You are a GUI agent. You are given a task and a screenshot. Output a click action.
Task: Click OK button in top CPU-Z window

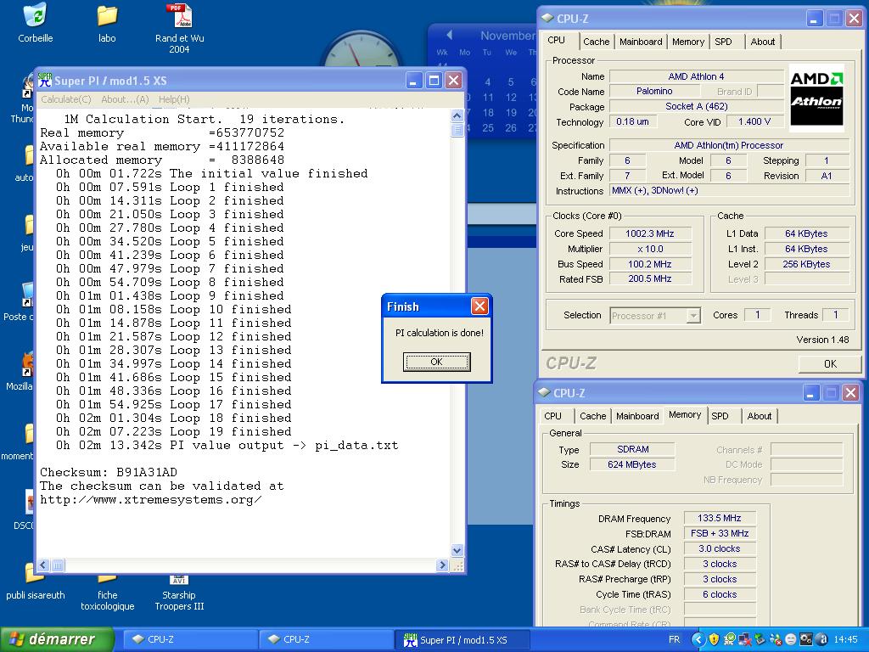point(830,363)
